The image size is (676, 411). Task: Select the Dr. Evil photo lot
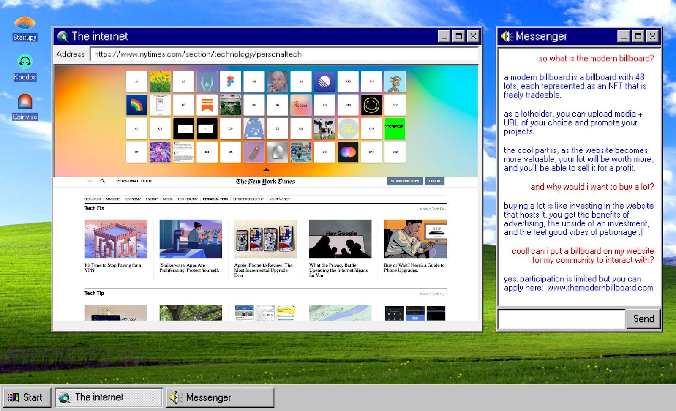click(278, 82)
